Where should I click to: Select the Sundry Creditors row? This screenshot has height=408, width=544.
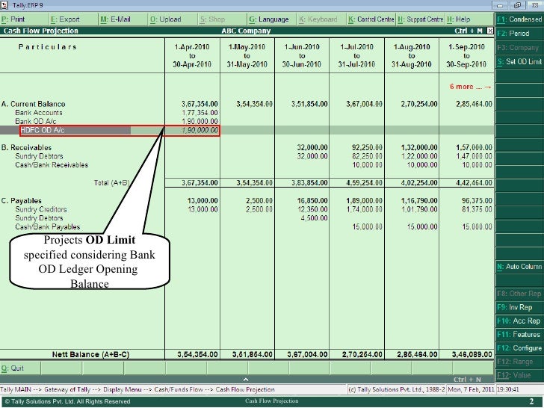(40, 209)
